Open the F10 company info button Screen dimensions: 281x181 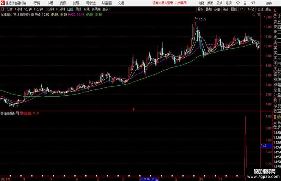pyautogui.click(x=243, y=9)
